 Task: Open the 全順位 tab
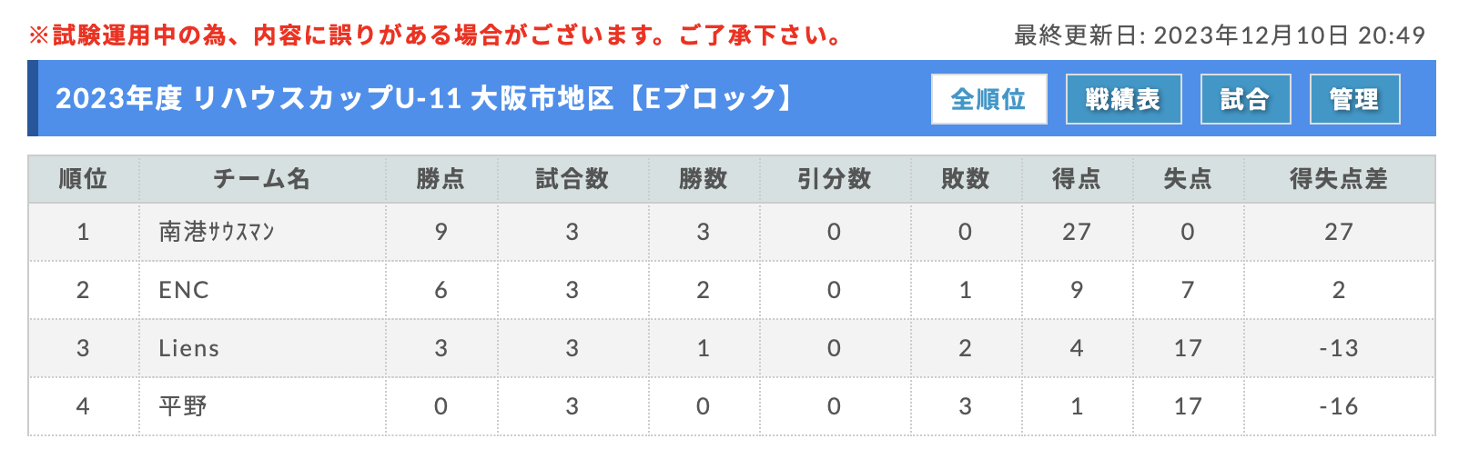(x=988, y=99)
